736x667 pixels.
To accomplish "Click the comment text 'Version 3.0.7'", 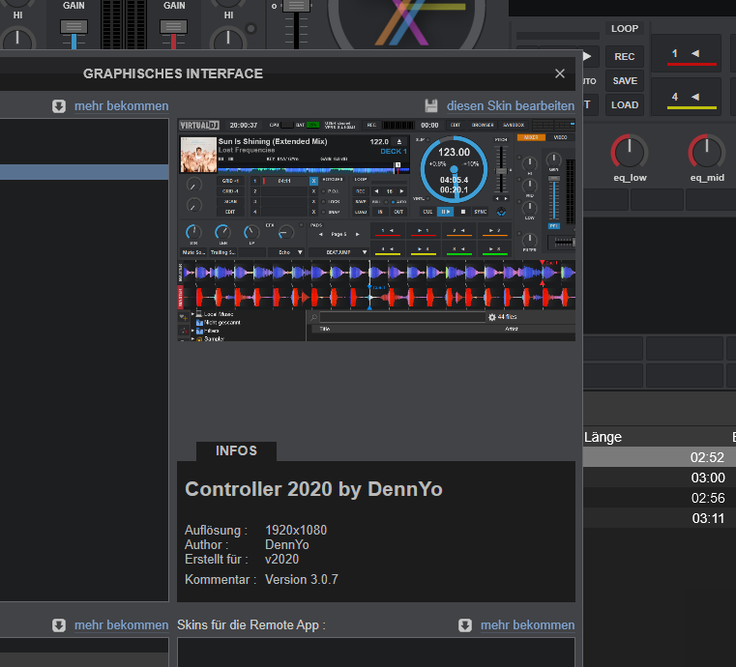I will coord(302,579).
